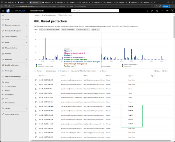Collapse navigation with hamburger icon
Viewport: 175px width, 142px height.
(3, 15)
